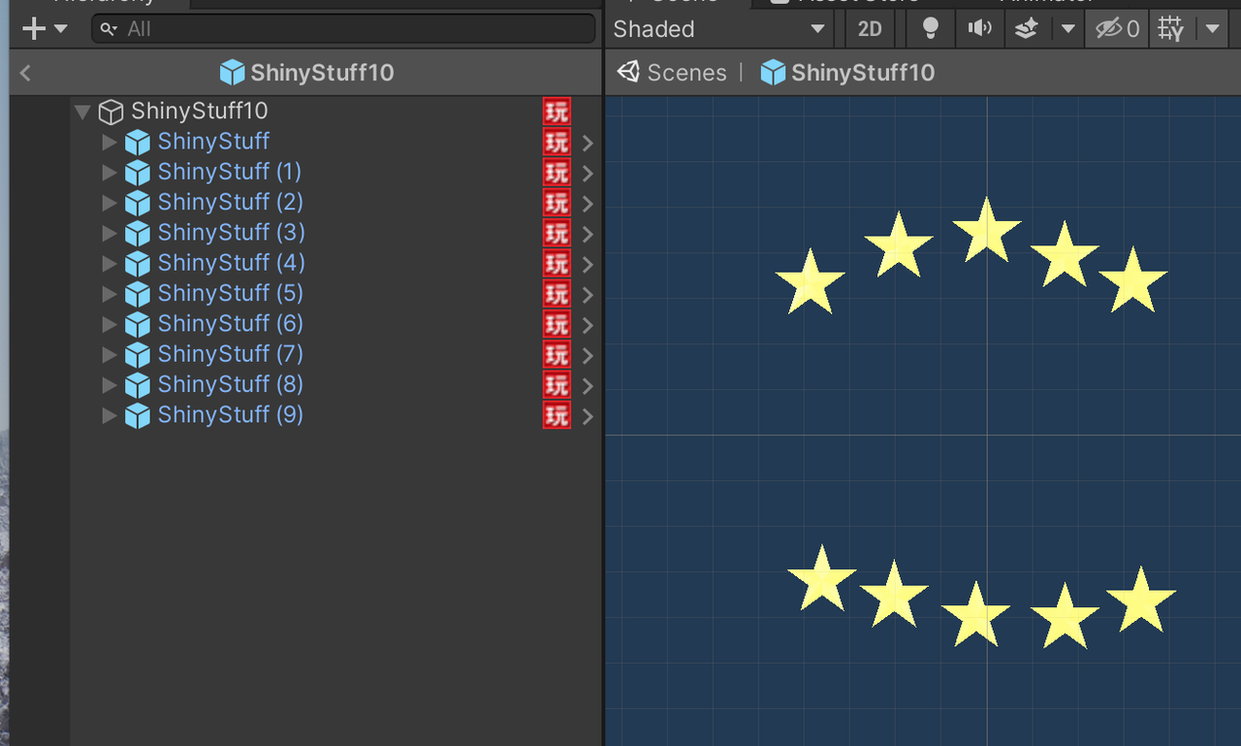
Task: Click the Unity logo icon next to Scenes
Action: tap(628, 72)
